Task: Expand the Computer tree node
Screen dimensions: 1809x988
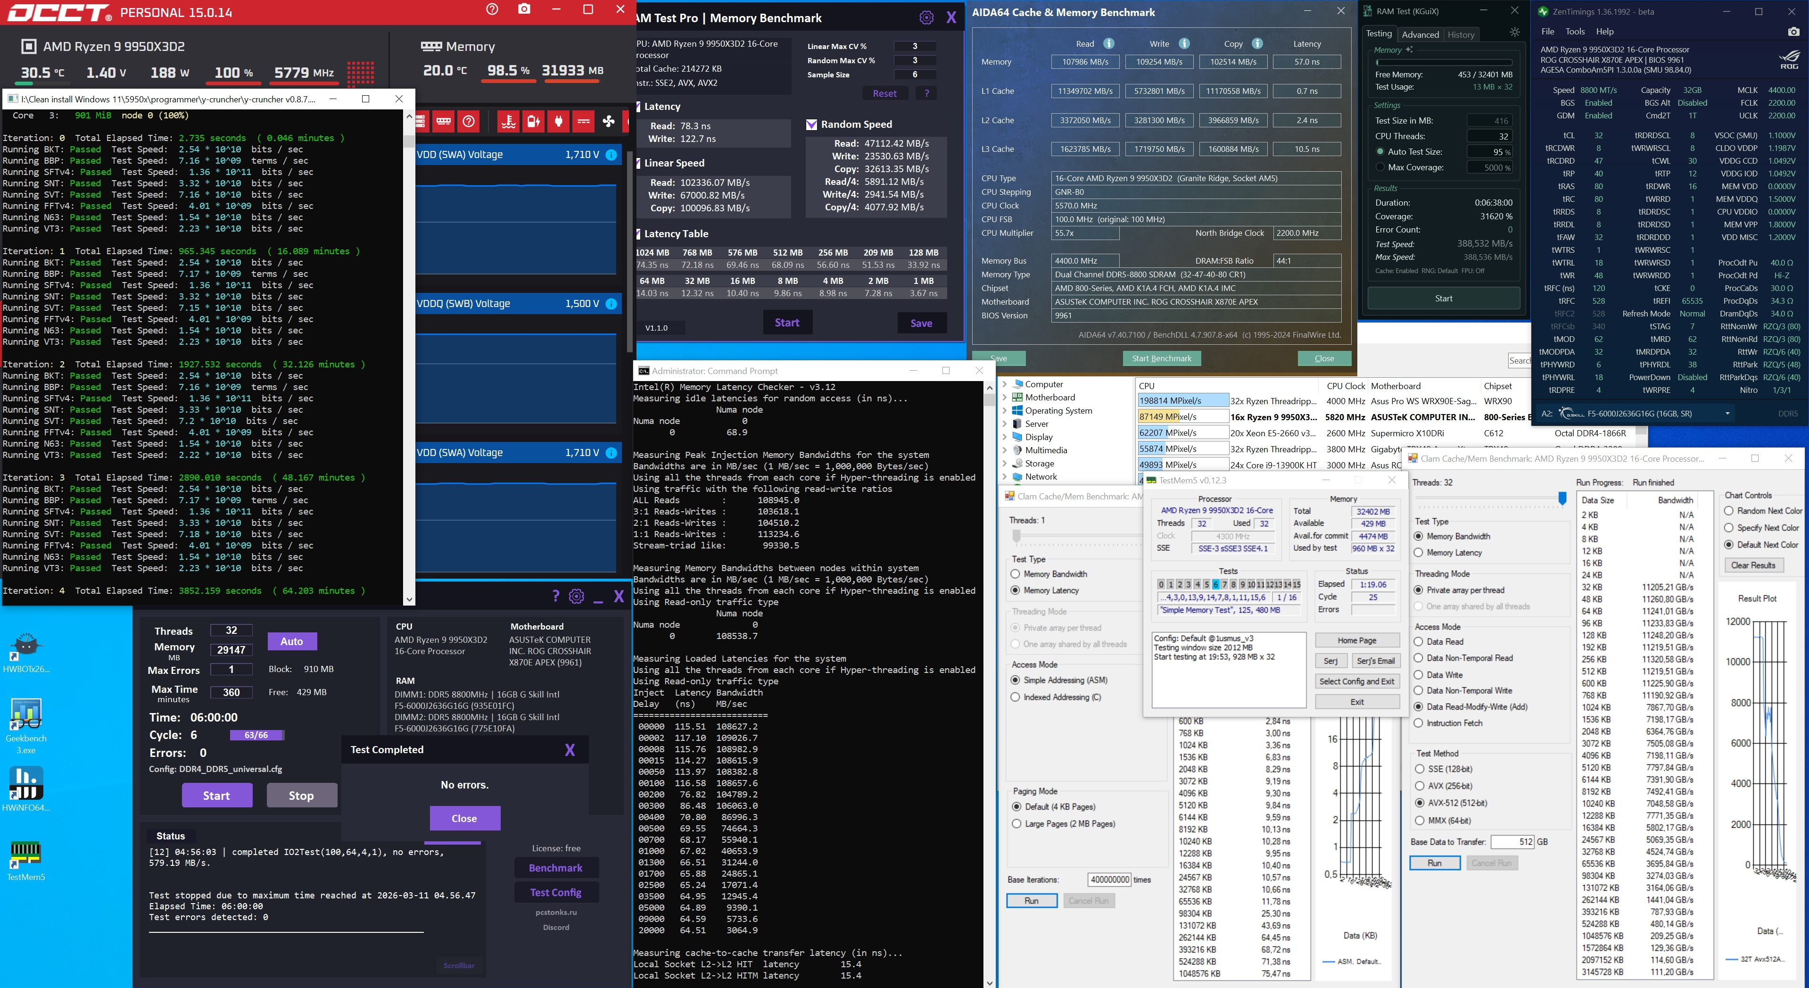Action: pyautogui.click(x=1004, y=384)
